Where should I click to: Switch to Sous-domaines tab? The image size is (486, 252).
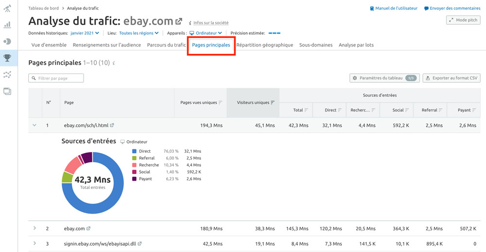coord(316,45)
